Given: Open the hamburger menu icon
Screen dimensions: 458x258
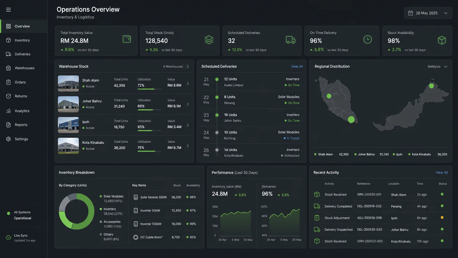Looking at the screenshot, I should click(x=9, y=10).
